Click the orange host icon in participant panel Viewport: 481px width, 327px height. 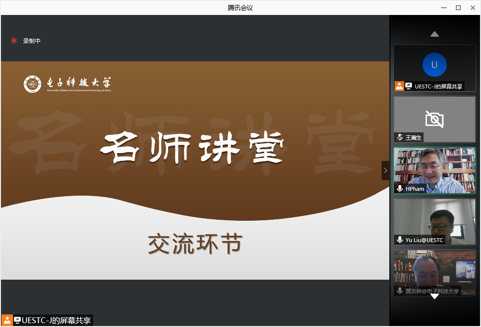coord(399,86)
